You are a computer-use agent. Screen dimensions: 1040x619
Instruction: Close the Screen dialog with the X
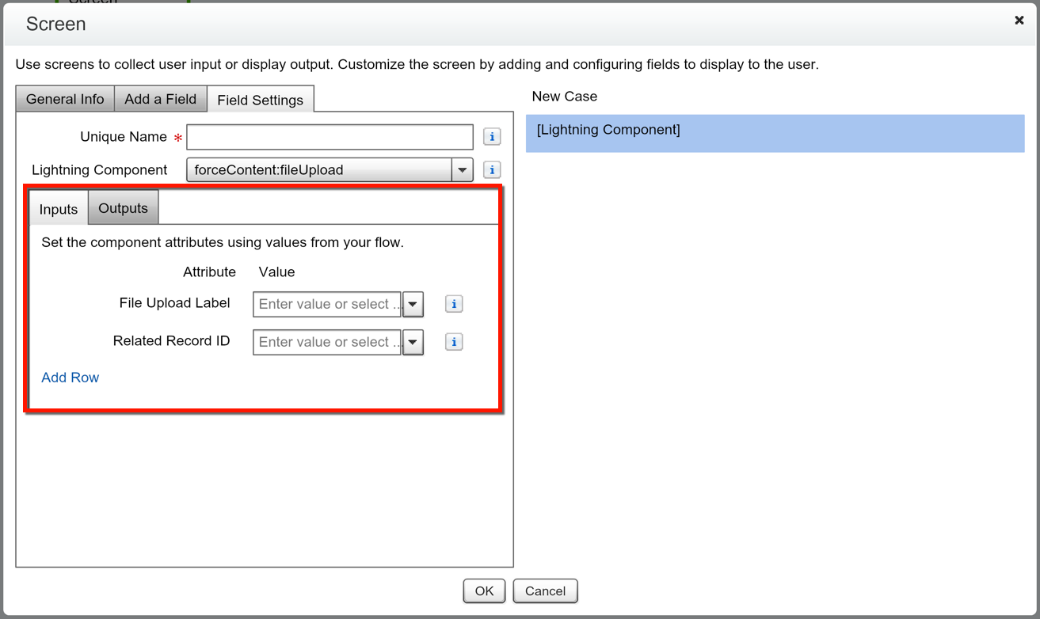pos(1019,21)
